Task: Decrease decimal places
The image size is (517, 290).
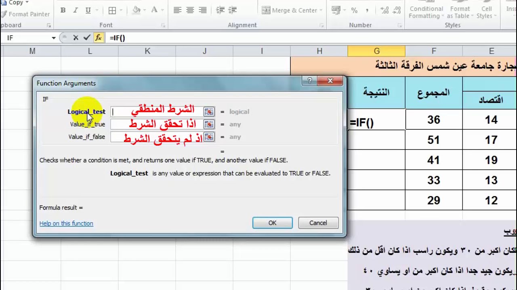Action: (397, 10)
